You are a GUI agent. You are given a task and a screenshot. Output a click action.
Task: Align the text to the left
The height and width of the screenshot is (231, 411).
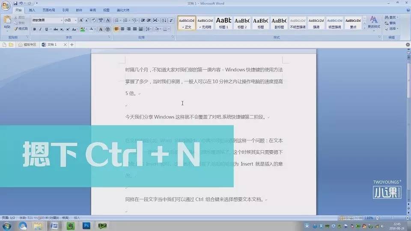[116, 29]
